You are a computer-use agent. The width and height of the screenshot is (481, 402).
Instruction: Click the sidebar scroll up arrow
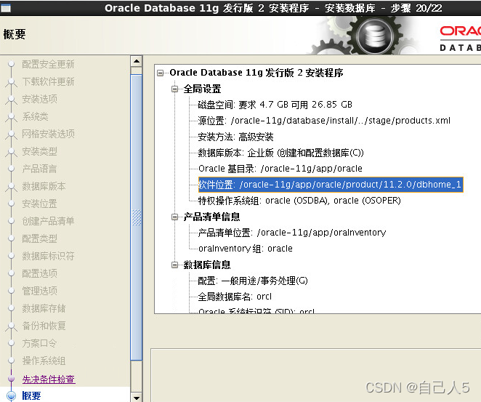[x=136, y=61]
